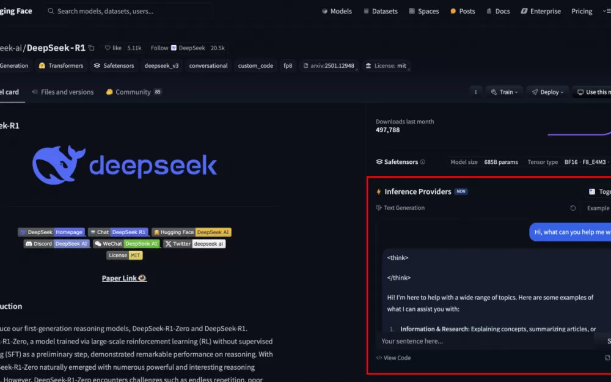Image resolution: width=611 pixels, height=382 pixels.
Task: Click the Inference Providers lightning icon
Action: point(378,191)
